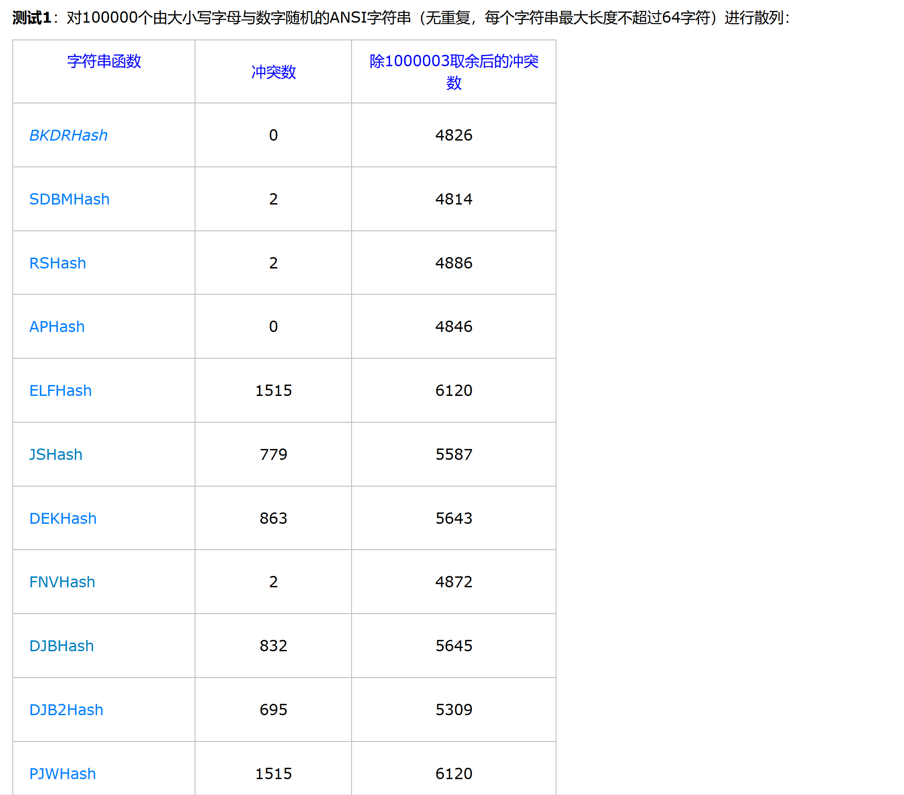Open the DJB2Hash link

point(66,710)
